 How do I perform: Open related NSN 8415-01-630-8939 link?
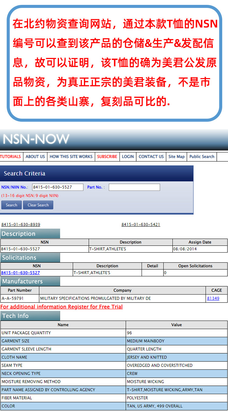(x=21, y=225)
